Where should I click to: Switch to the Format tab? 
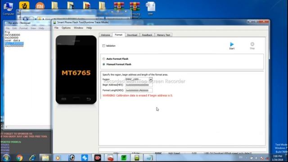click(x=118, y=35)
